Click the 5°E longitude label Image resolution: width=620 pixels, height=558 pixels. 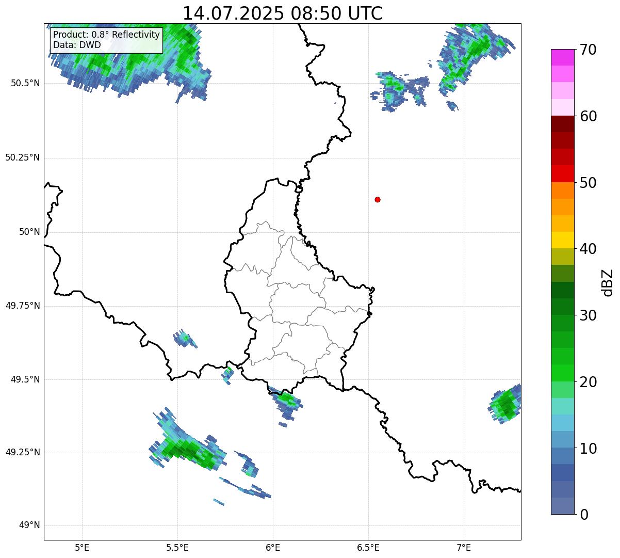tap(82, 547)
